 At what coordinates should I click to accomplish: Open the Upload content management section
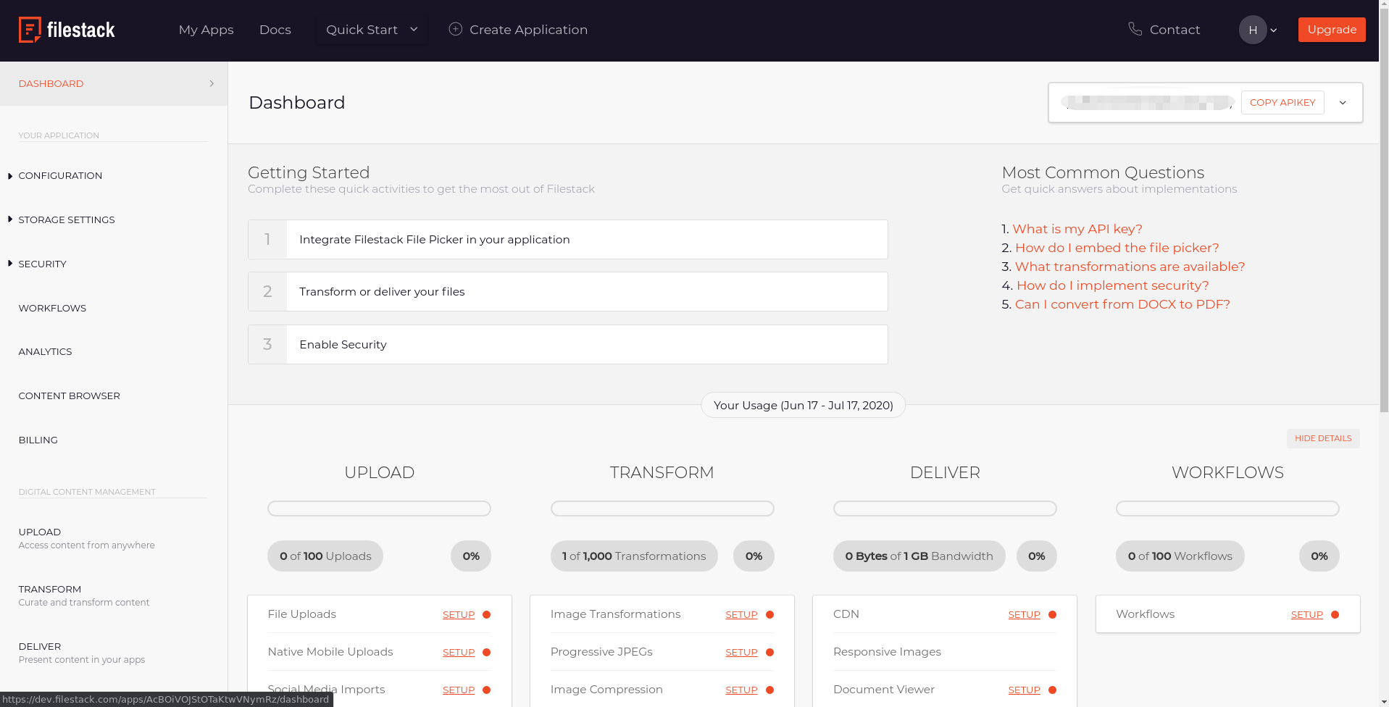[x=86, y=538]
